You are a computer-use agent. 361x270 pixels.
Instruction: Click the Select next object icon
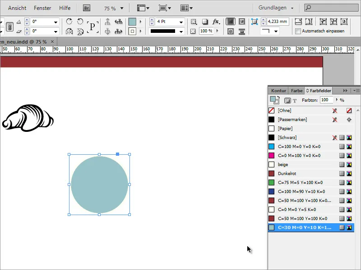coord(119,31)
